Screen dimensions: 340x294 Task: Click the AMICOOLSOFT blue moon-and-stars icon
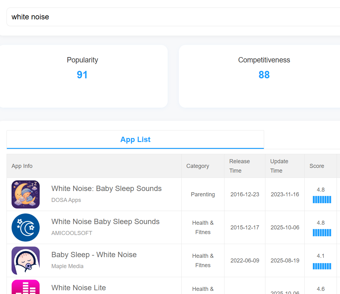pos(26,228)
